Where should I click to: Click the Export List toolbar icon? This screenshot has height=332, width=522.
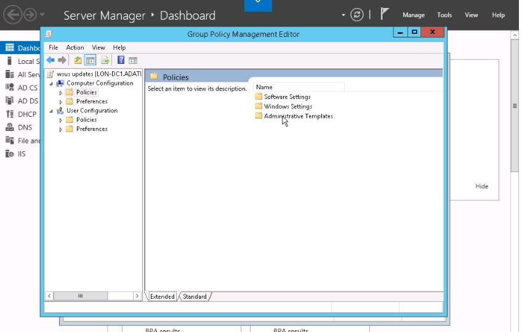105,60
